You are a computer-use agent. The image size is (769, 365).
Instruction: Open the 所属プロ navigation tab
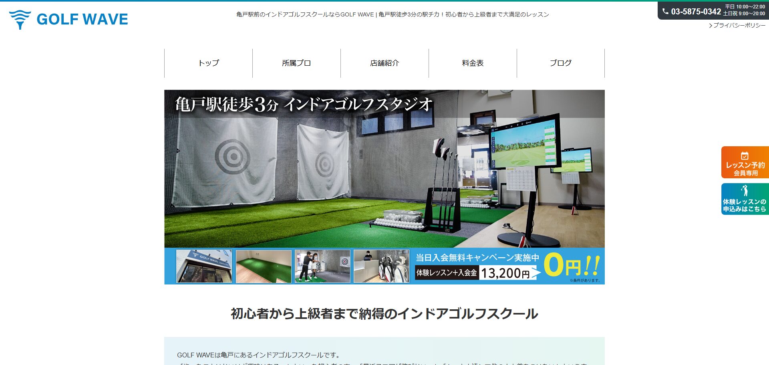(296, 63)
